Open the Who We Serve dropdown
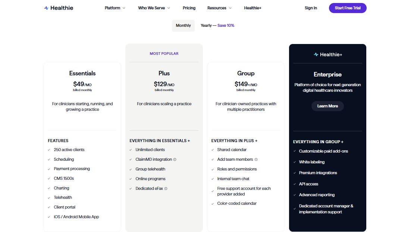The image size is (417, 232). [x=154, y=8]
